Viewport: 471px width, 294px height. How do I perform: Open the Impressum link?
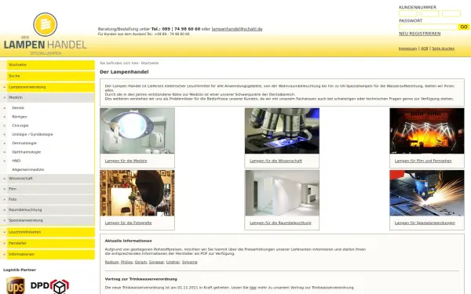pos(407,49)
